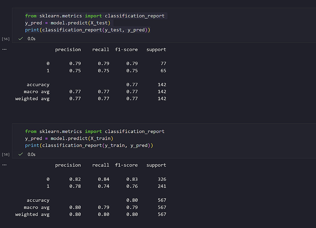This screenshot has height=228, width=316.
Task: Click the 0.0s execution time under the X_test cell
Action: pos(32,39)
